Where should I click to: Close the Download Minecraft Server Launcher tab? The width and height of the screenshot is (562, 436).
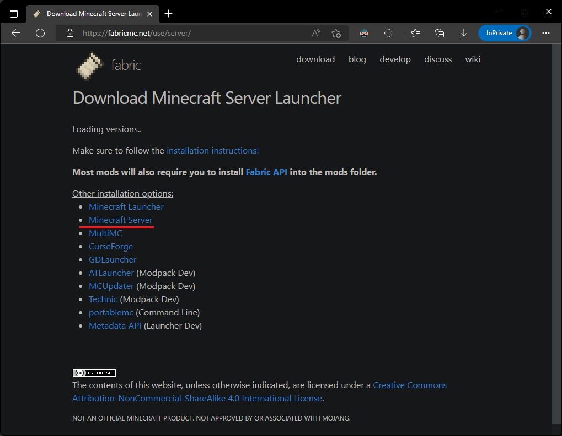[x=150, y=14]
